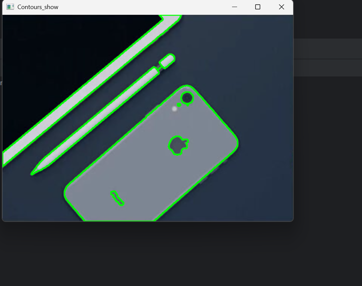This screenshot has height=286, width=362.
Task: Click the squiggly contour on phone's lower back
Action: [117, 198]
